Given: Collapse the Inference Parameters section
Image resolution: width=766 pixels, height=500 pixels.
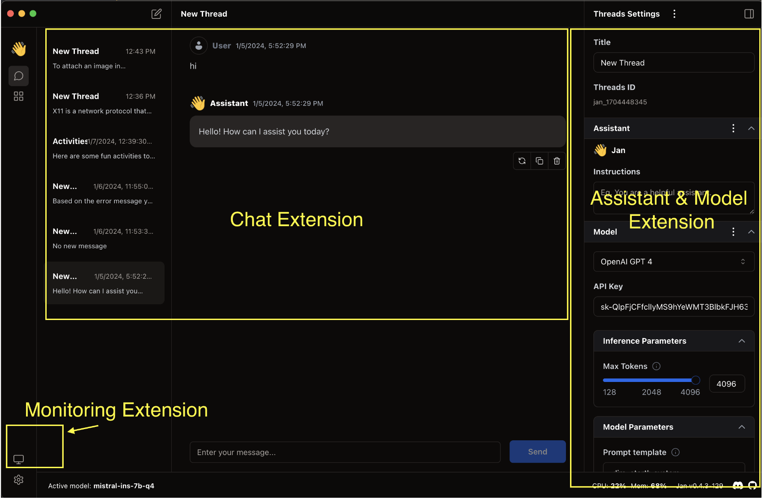Looking at the screenshot, I should [x=742, y=341].
